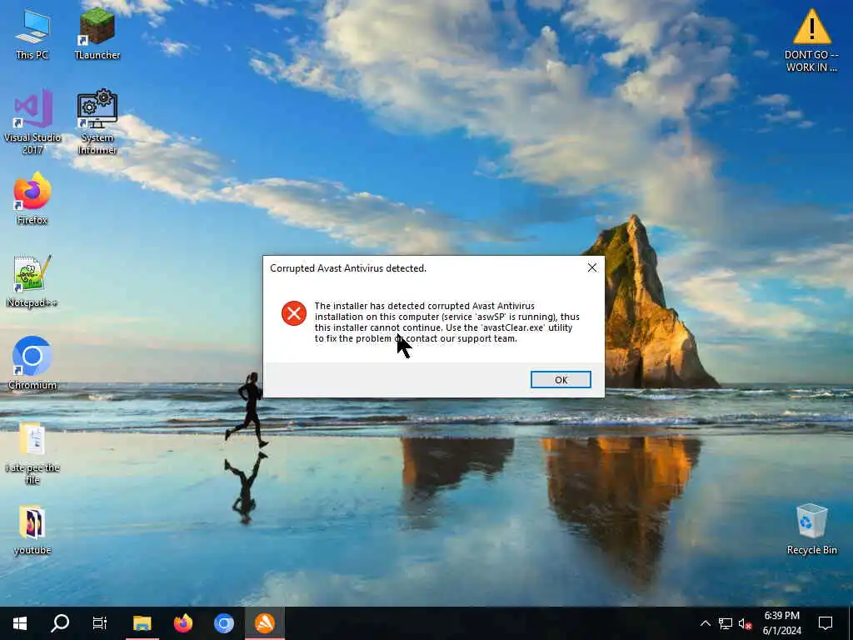This screenshot has height=640, width=853.
Task: Select the Chromium desktop shortcut
Action: (32, 363)
